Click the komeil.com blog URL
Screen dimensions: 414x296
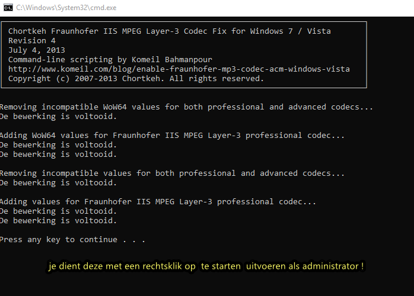(179, 69)
